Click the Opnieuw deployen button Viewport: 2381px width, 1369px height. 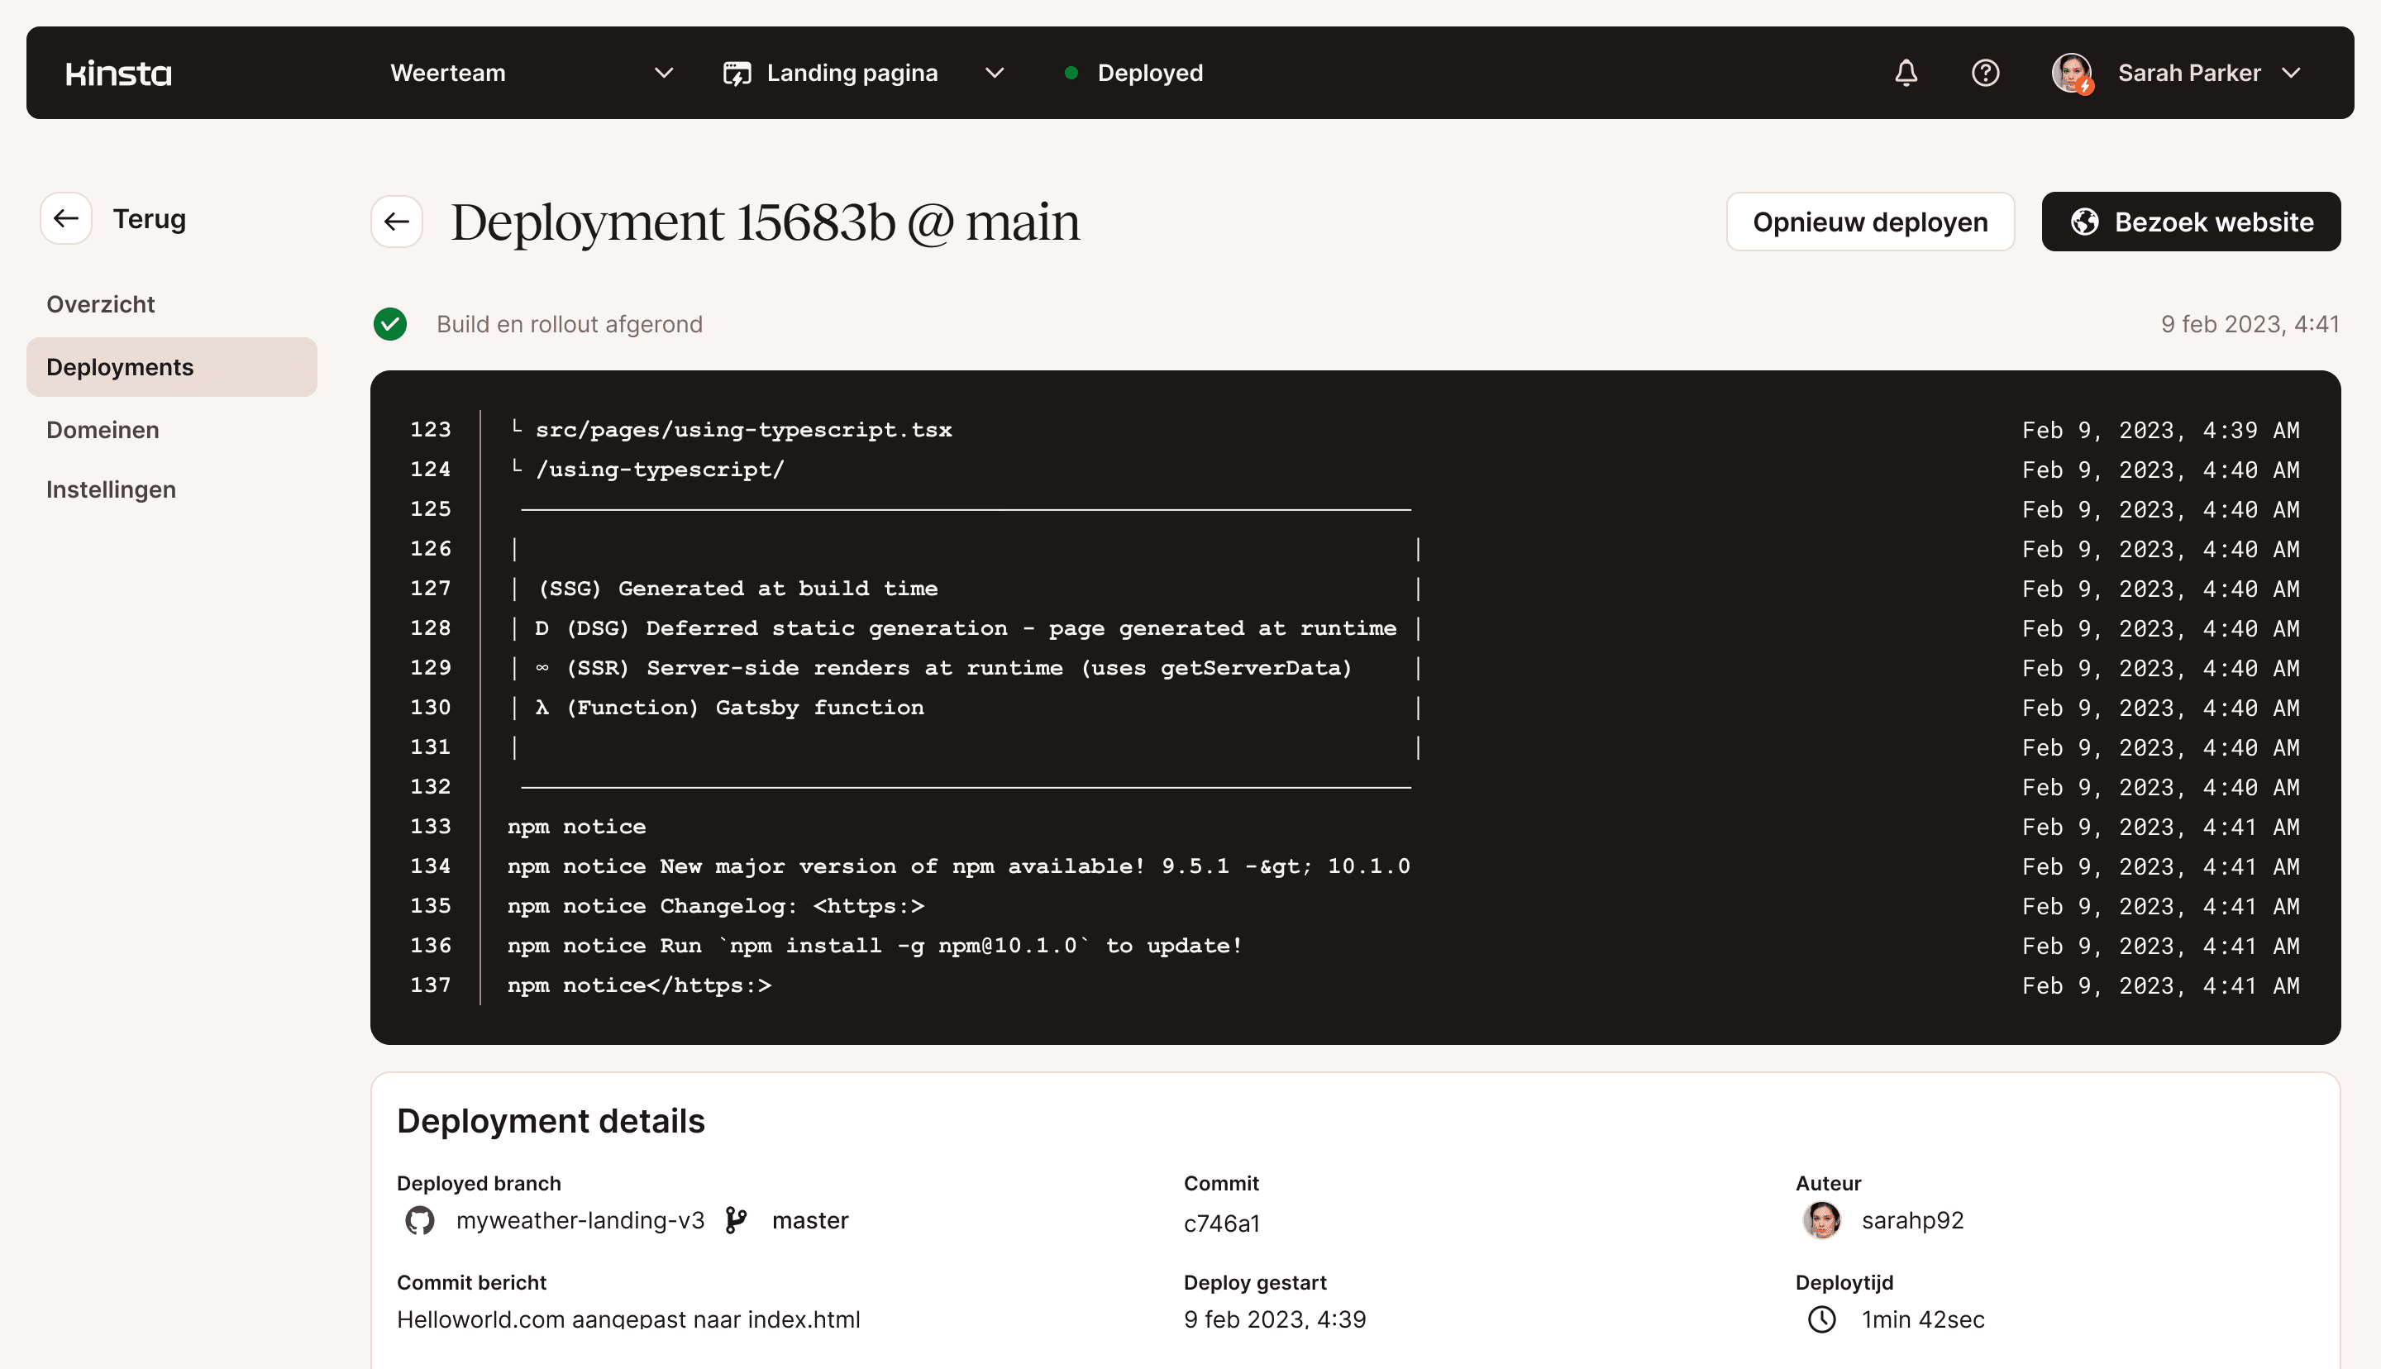coord(1869,222)
